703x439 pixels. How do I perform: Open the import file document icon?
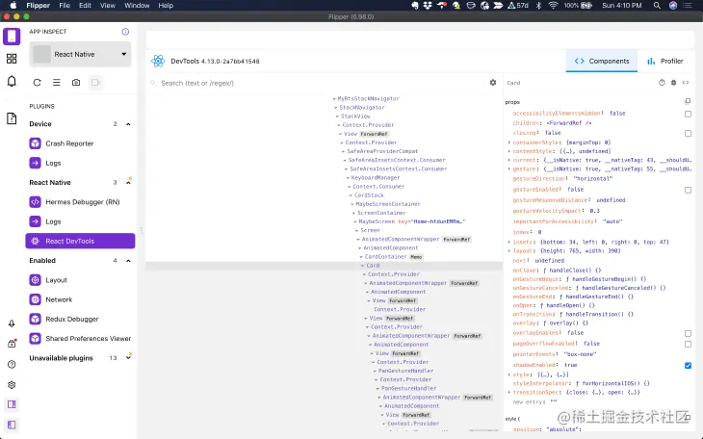point(12,118)
